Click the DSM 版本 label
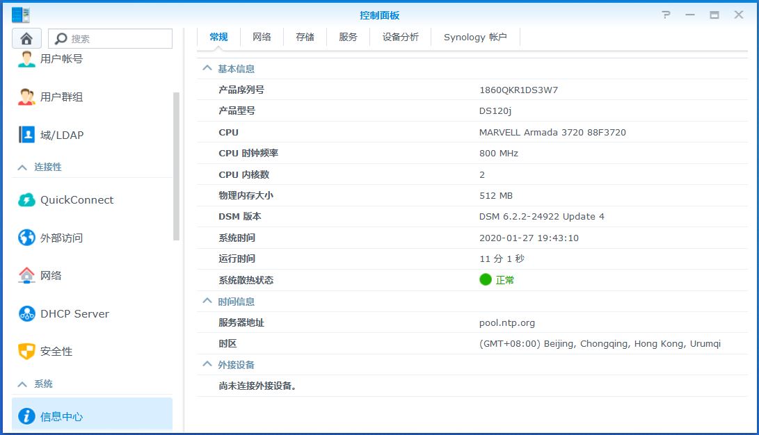The height and width of the screenshot is (435, 759). coord(239,216)
